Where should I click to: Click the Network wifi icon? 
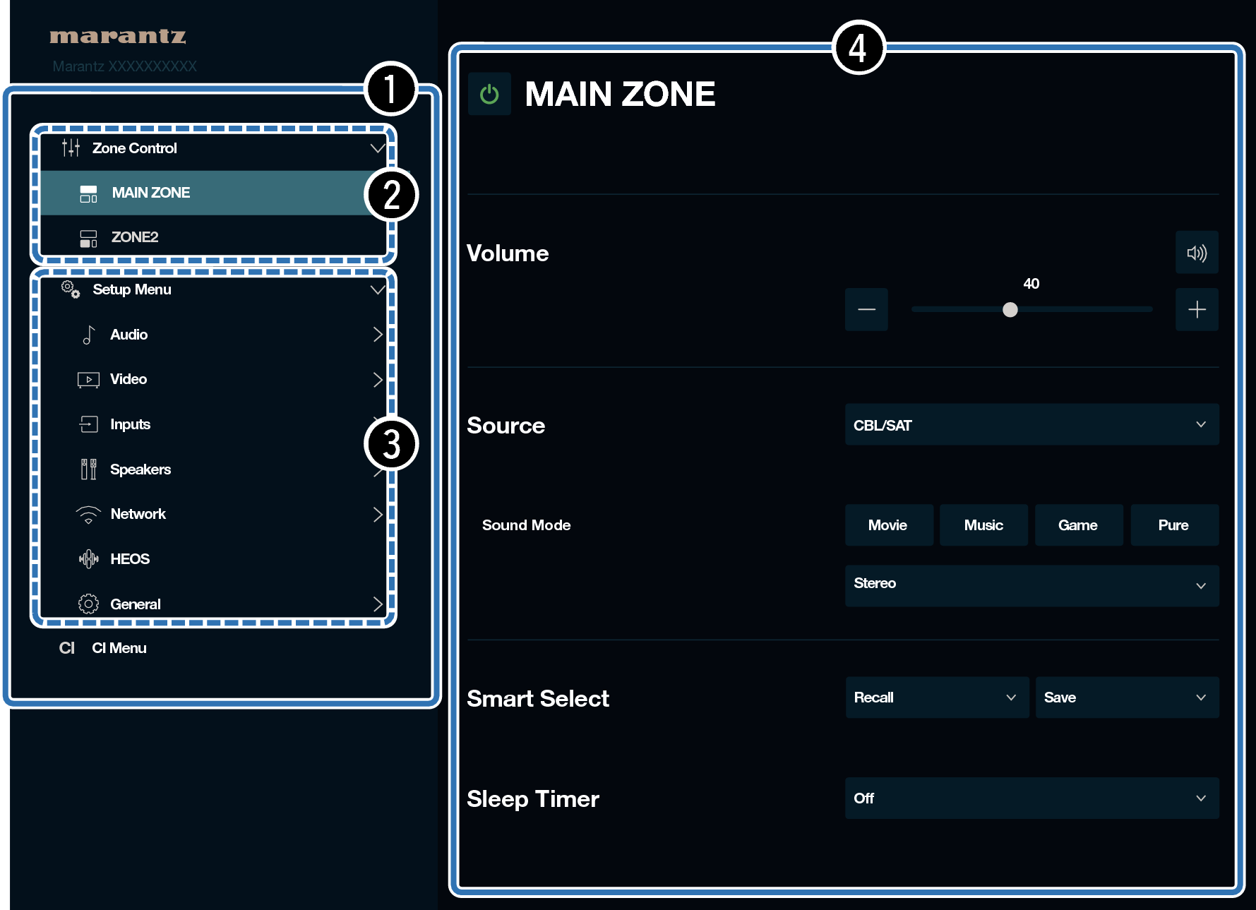[88, 515]
